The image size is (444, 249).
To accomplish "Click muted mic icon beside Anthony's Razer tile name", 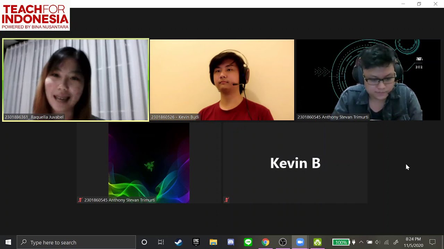I will (x=80, y=200).
